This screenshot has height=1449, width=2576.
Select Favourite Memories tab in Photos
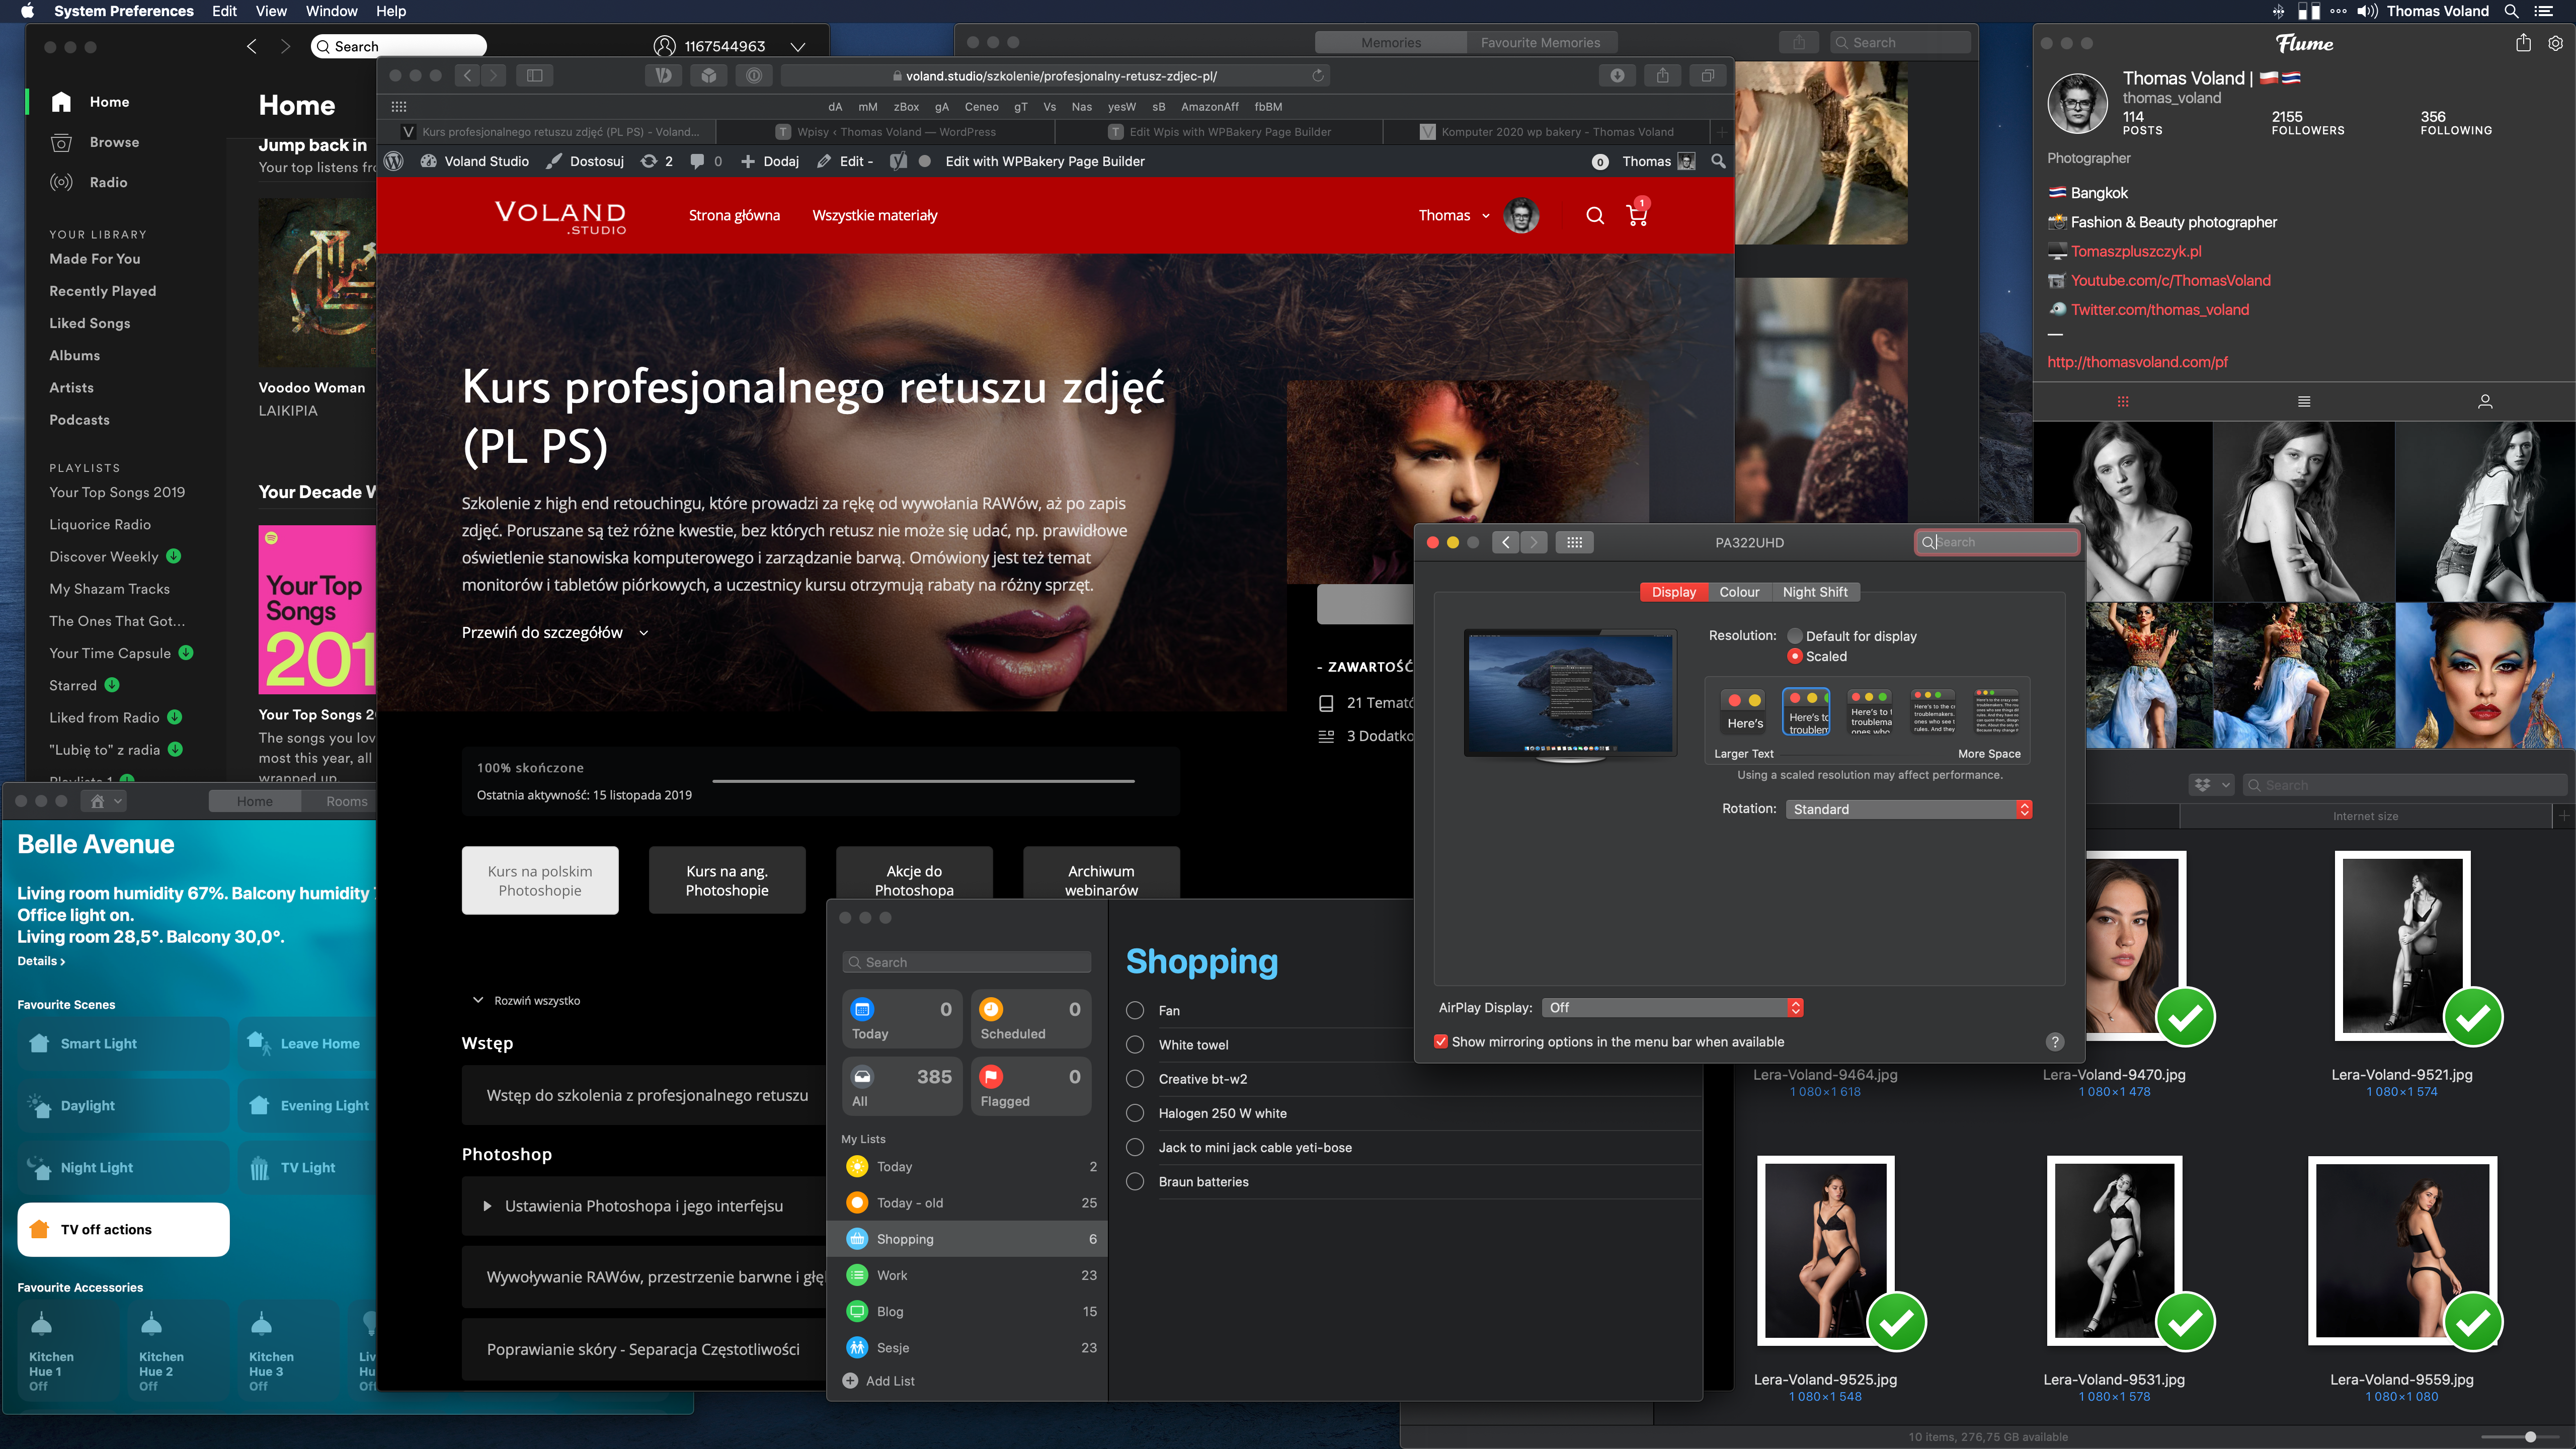pos(1540,42)
